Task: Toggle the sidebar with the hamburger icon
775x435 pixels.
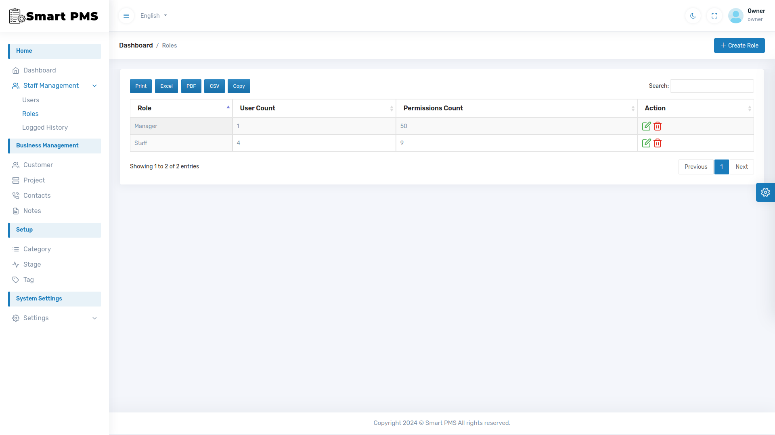Action: point(126,15)
